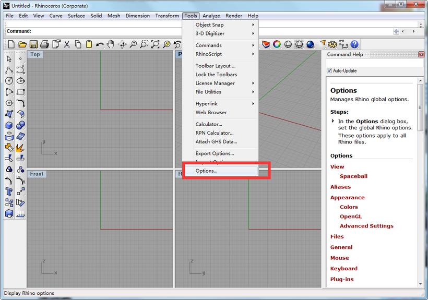Open the Surface menu
Screen dimensions: 428x300
click(76, 16)
